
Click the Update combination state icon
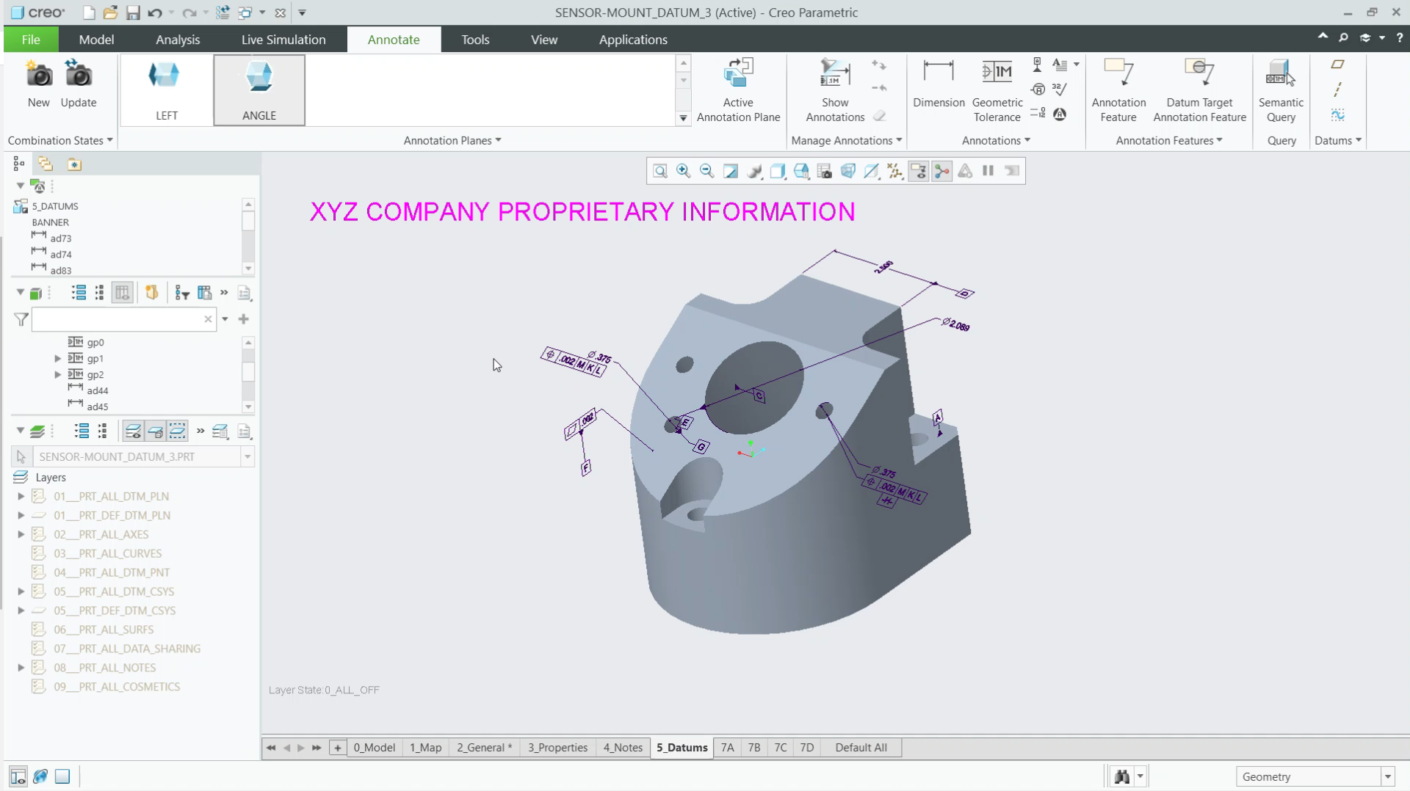(78, 76)
